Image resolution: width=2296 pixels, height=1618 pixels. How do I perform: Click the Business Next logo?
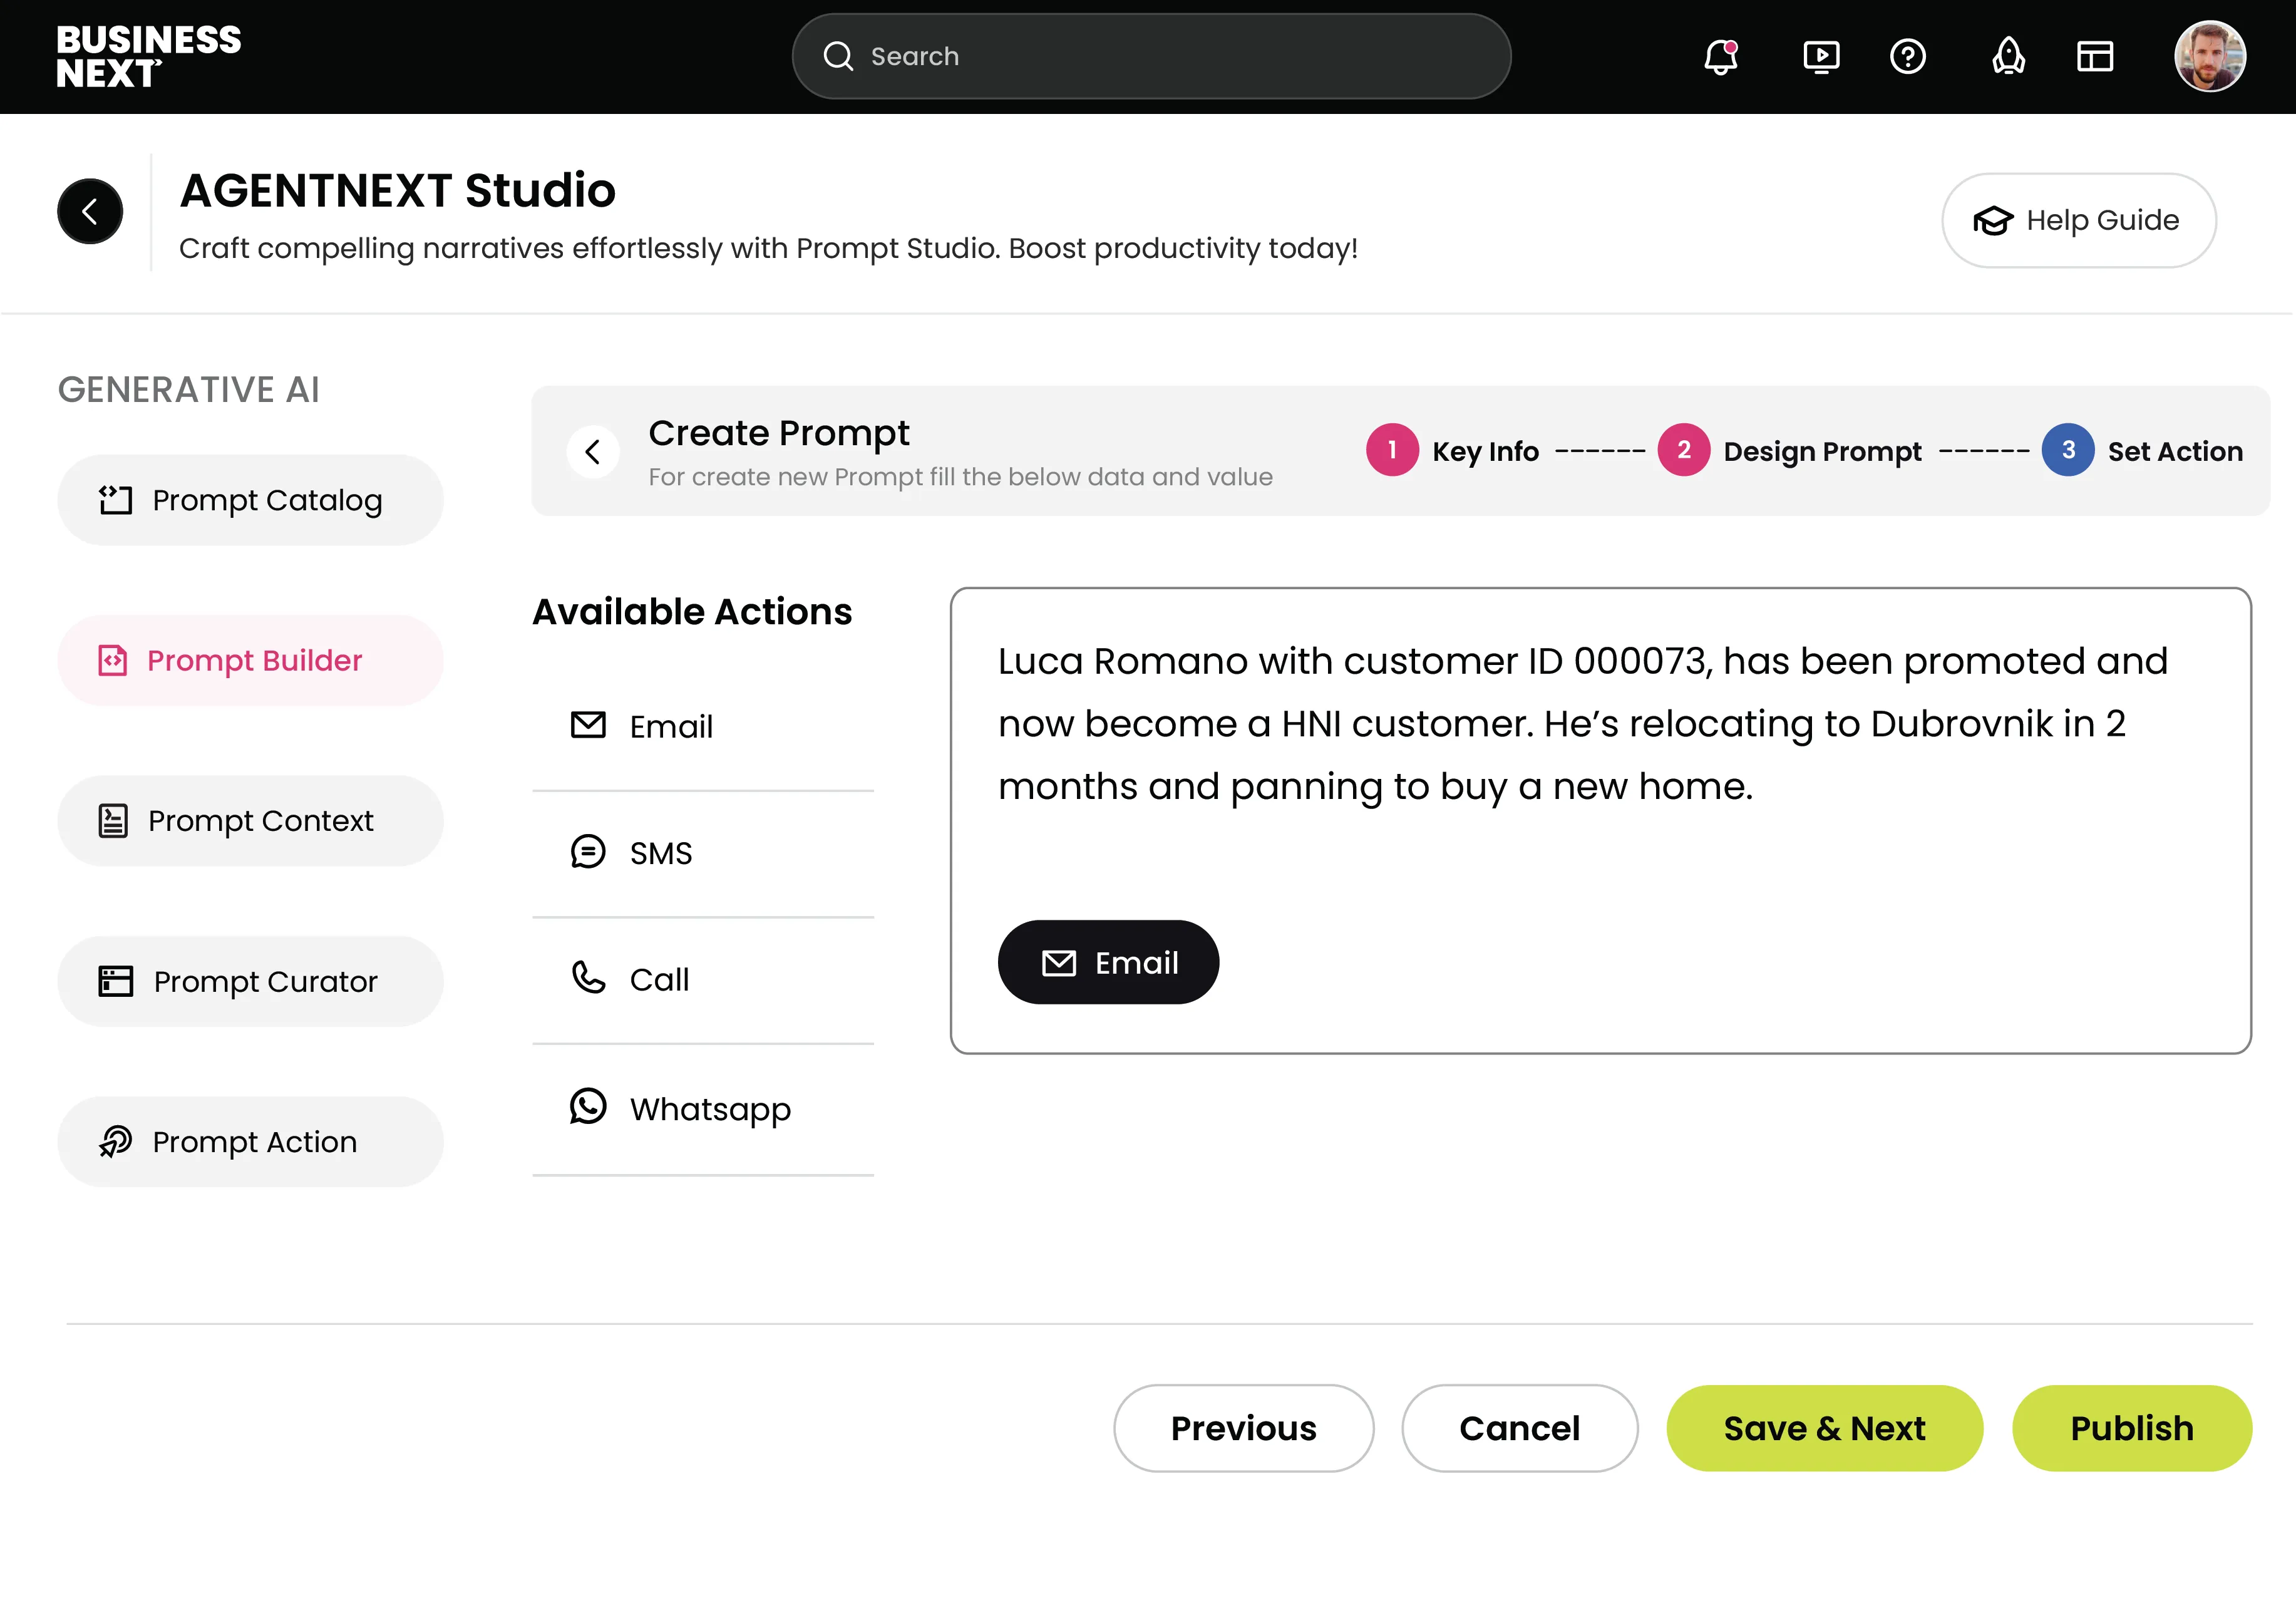tap(149, 57)
